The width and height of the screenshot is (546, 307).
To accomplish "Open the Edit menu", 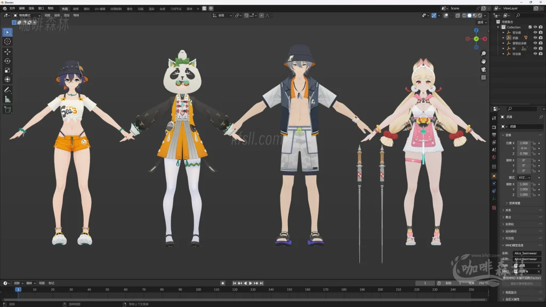I will [x=22, y=9].
